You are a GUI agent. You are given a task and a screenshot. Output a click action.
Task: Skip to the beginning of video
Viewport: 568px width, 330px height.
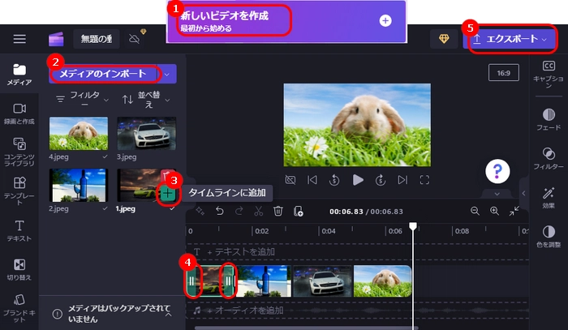[312, 180]
